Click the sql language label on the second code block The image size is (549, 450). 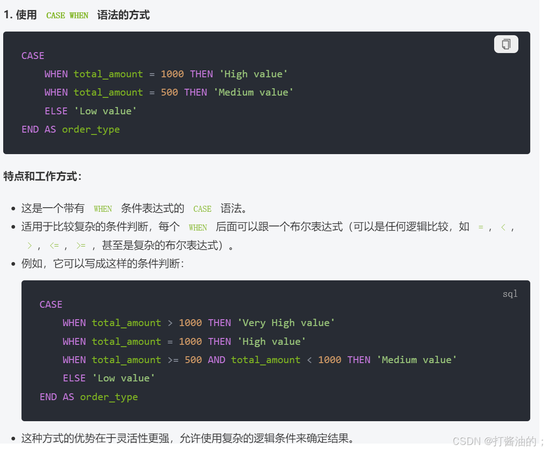510,294
